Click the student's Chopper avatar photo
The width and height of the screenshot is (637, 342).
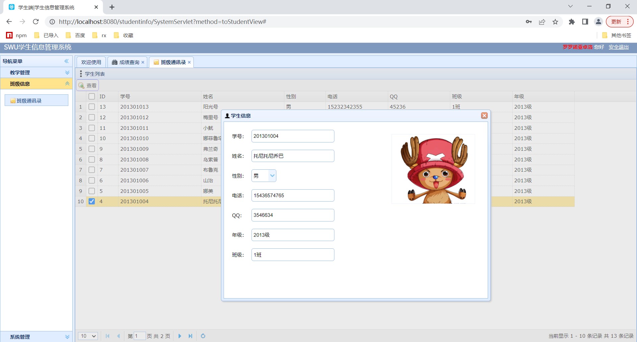[x=433, y=169]
